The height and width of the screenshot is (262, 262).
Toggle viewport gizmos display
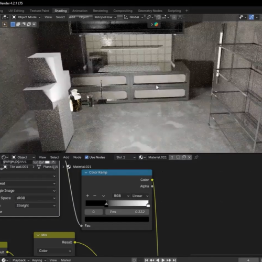(252, 17)
